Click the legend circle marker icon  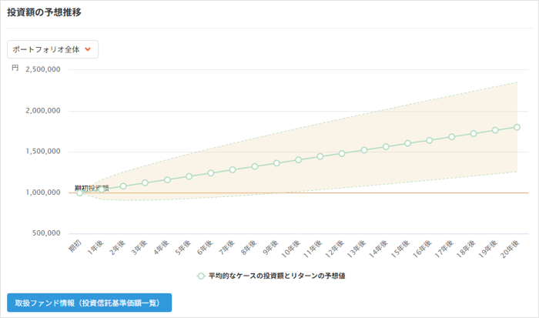200,275
